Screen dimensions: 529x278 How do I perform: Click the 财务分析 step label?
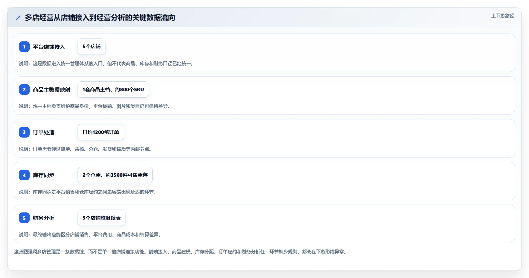(x=44, y=218)
